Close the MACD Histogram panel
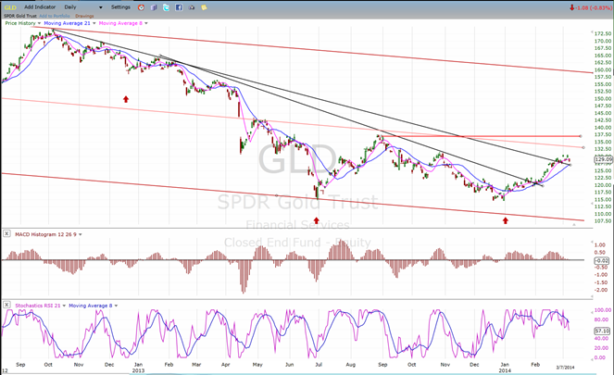 (x=6, y=232)
